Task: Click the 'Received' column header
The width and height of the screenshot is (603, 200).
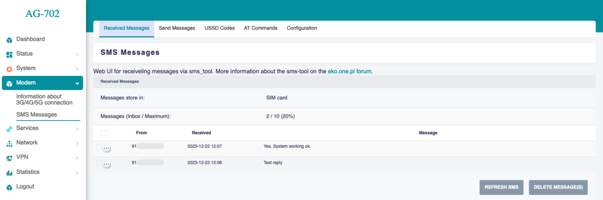Action: [202, 133]
